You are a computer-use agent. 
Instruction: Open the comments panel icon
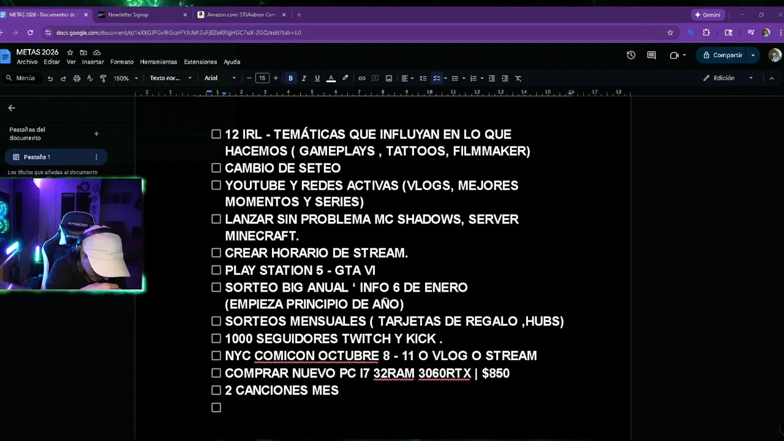point(652,55)
